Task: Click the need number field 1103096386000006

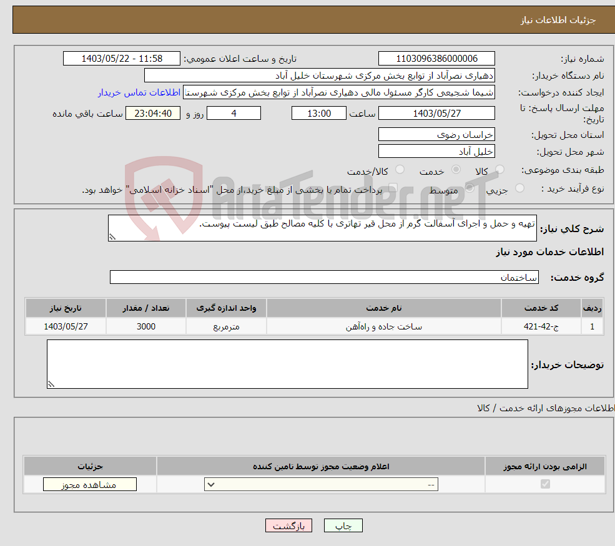Action: click(x=436, y=59)
